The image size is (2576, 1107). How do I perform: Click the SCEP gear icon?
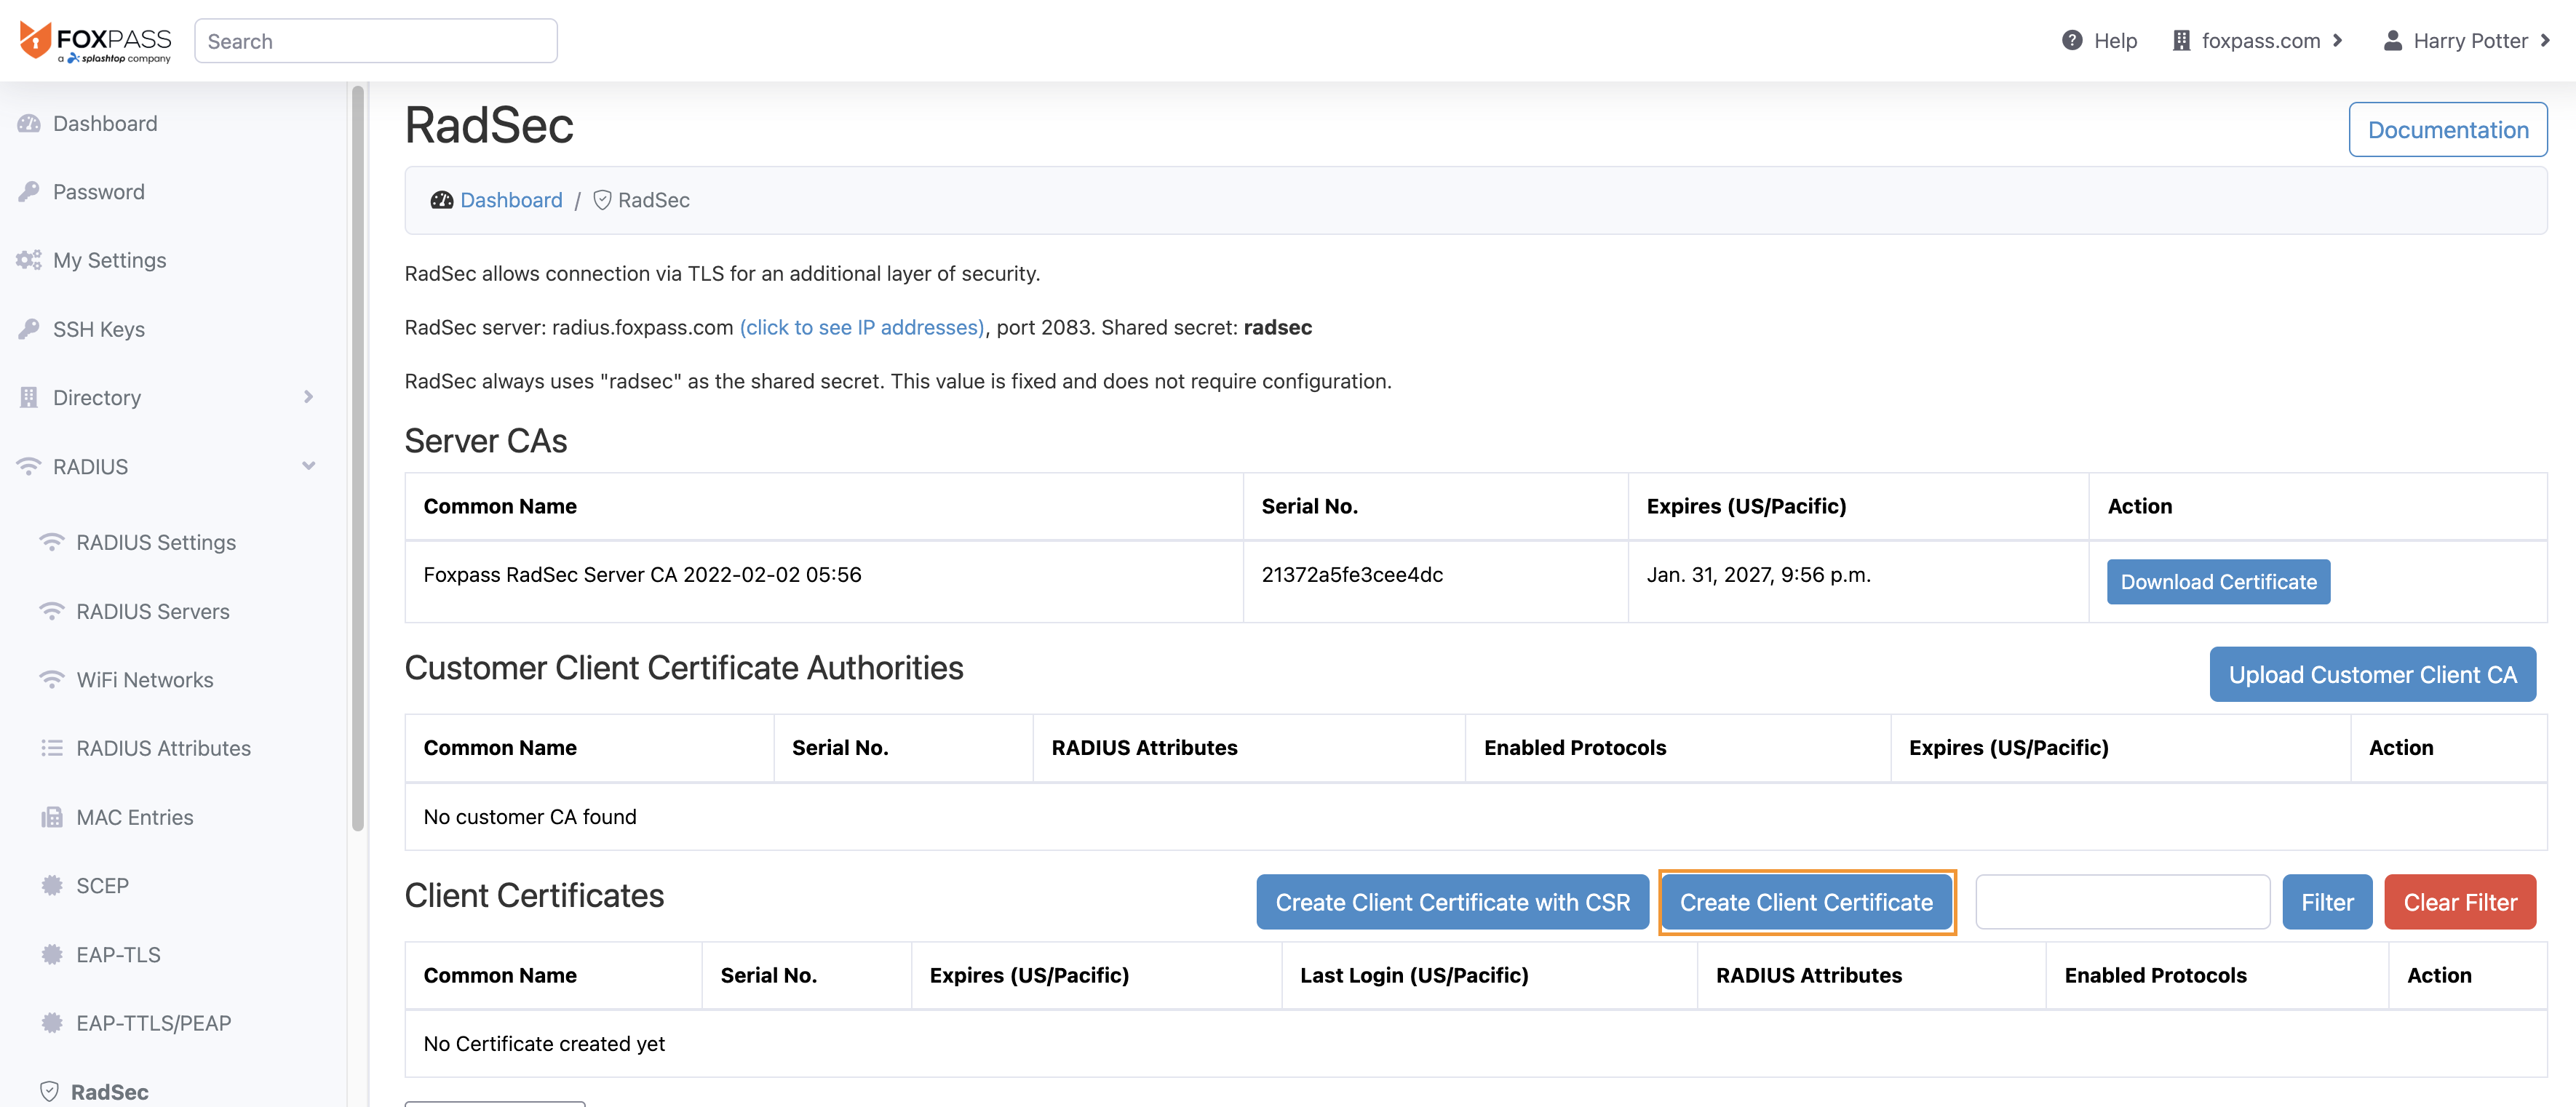(x=52, y=885)
